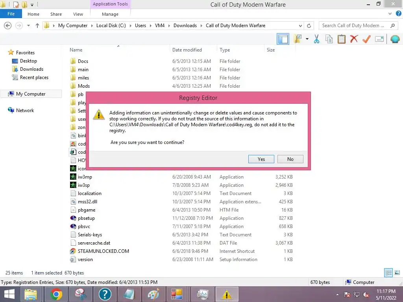Cut the selection using scissors icon

[x=316, y=39]
